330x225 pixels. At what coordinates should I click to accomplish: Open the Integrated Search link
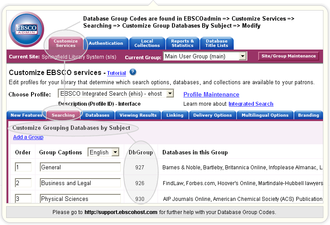click(251, 104)
